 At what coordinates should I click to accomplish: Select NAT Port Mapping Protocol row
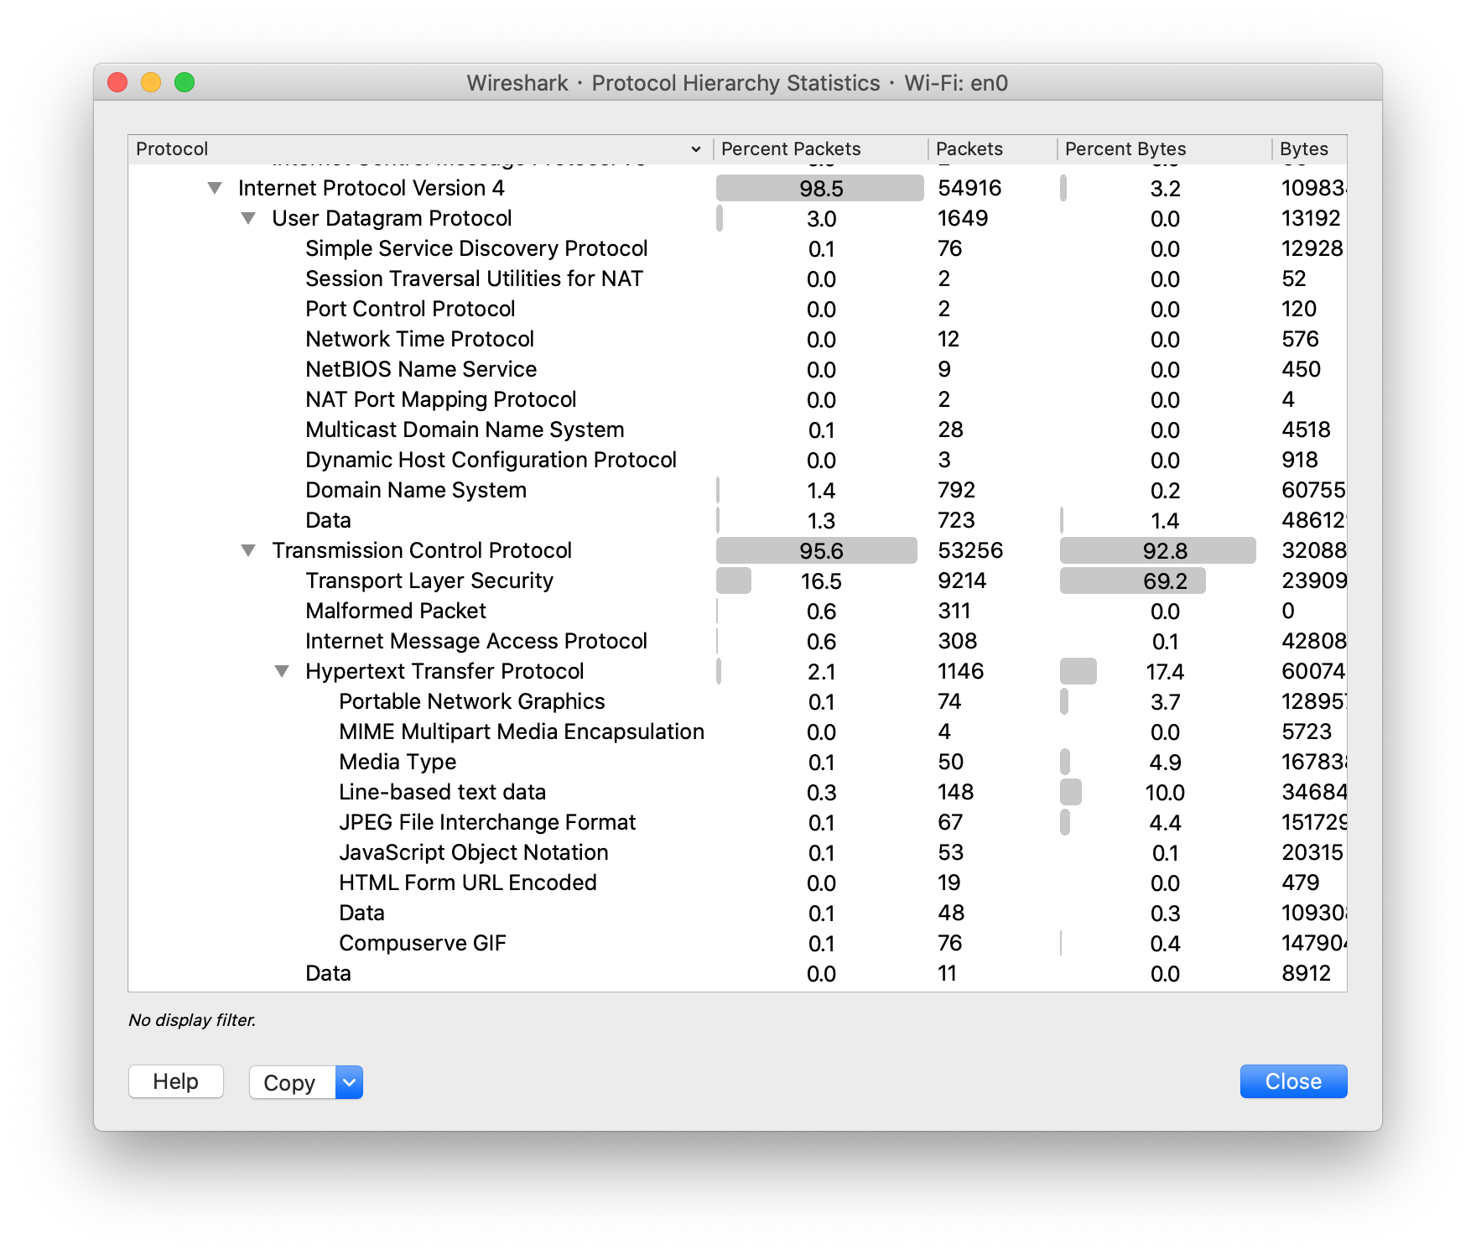point(737,399)
